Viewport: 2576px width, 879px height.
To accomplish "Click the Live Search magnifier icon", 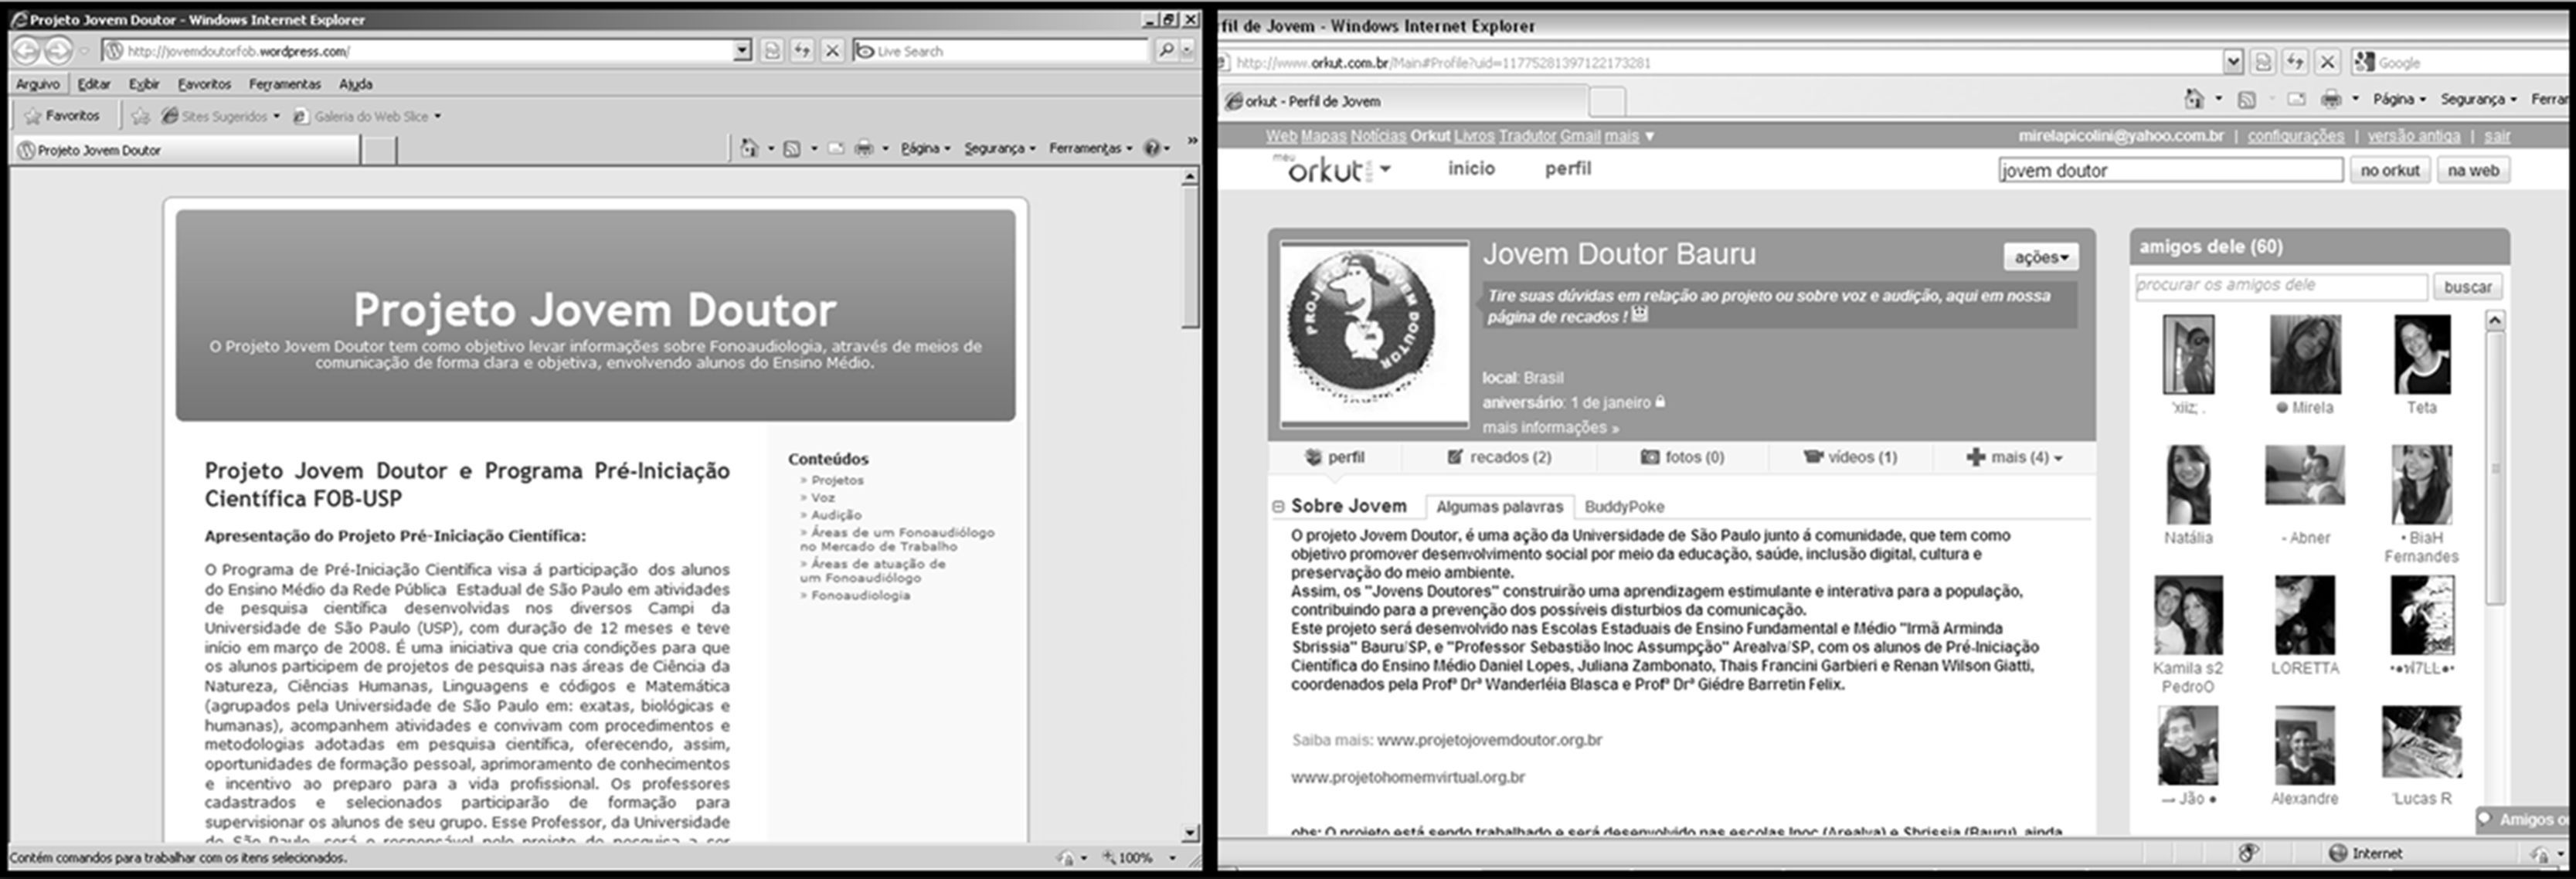I will [x=1165, y=50].
